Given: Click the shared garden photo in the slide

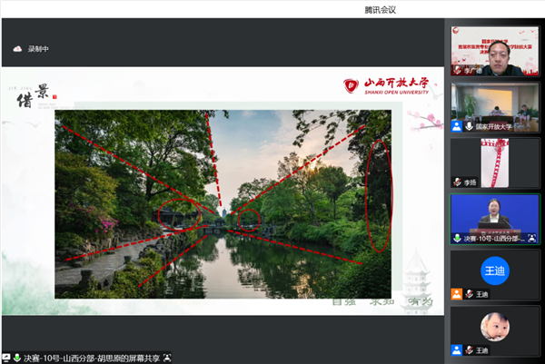Looking at the screenshot, I should [223, 204].
